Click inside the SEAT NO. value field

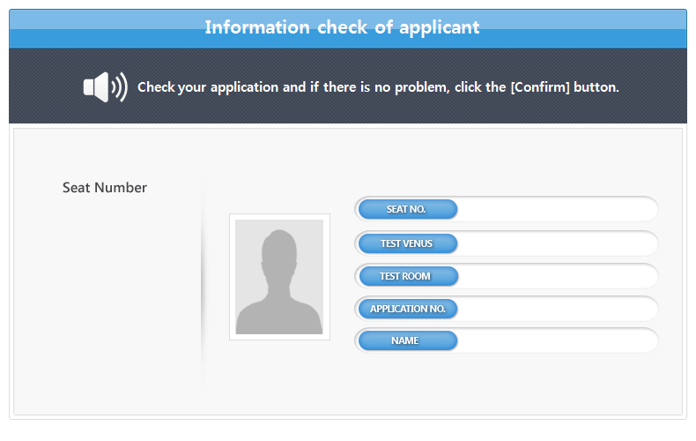[555, 209]
